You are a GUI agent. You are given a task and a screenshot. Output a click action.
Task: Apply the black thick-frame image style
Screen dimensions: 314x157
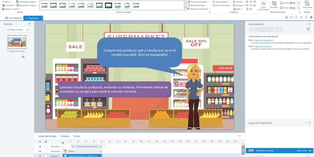pos(109,5)
